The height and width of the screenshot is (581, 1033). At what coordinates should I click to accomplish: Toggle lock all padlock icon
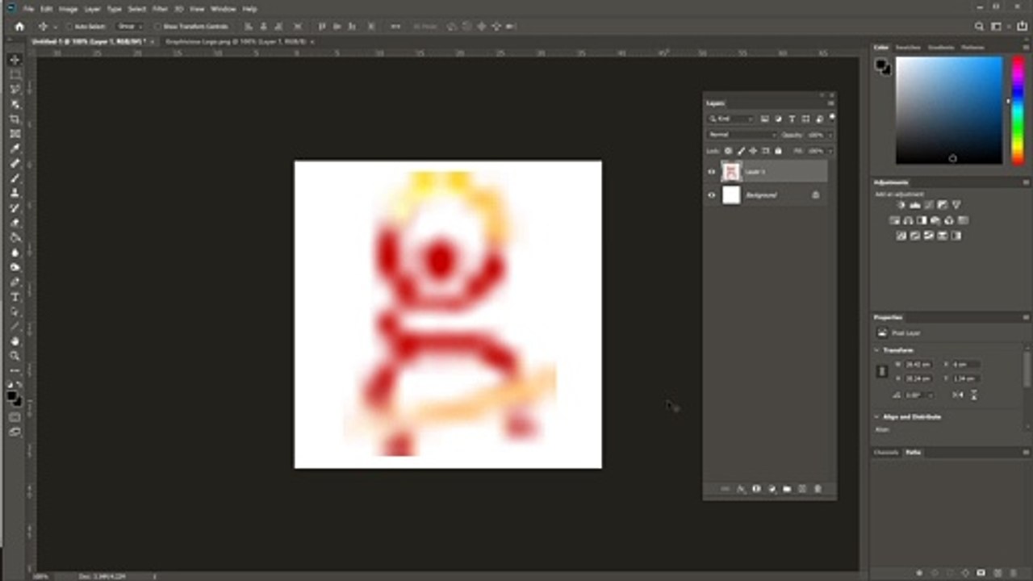click(x=778, y=151)
